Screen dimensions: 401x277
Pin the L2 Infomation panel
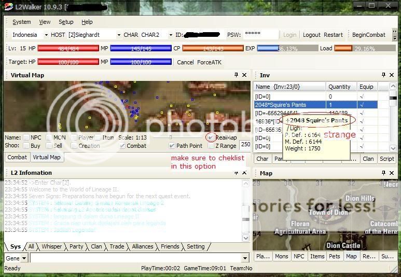[236, 173]
